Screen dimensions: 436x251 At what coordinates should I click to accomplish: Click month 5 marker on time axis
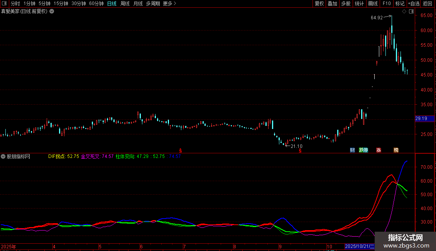[100, 247]
